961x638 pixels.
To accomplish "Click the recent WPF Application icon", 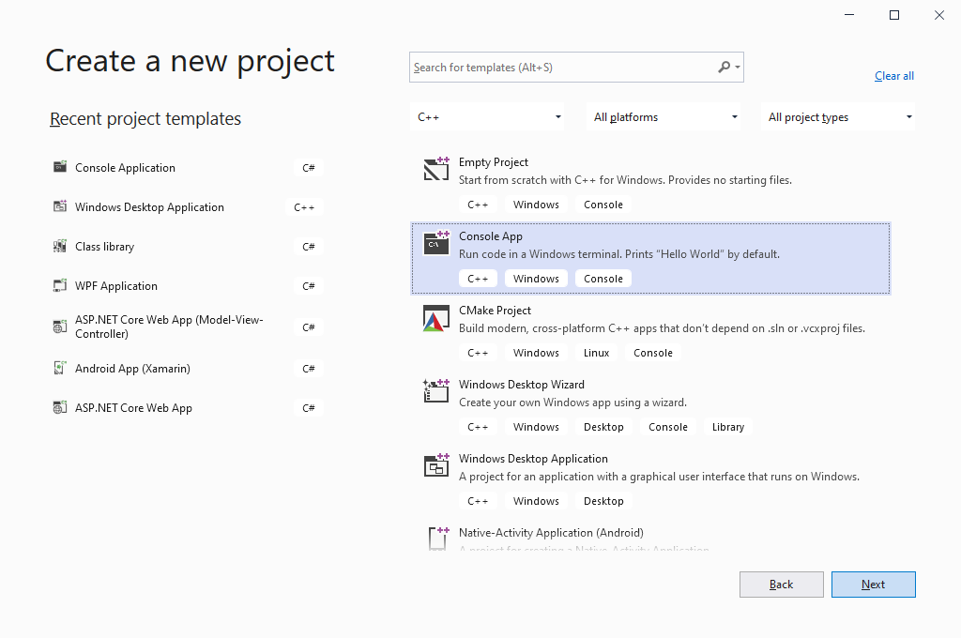I will 60,286.
